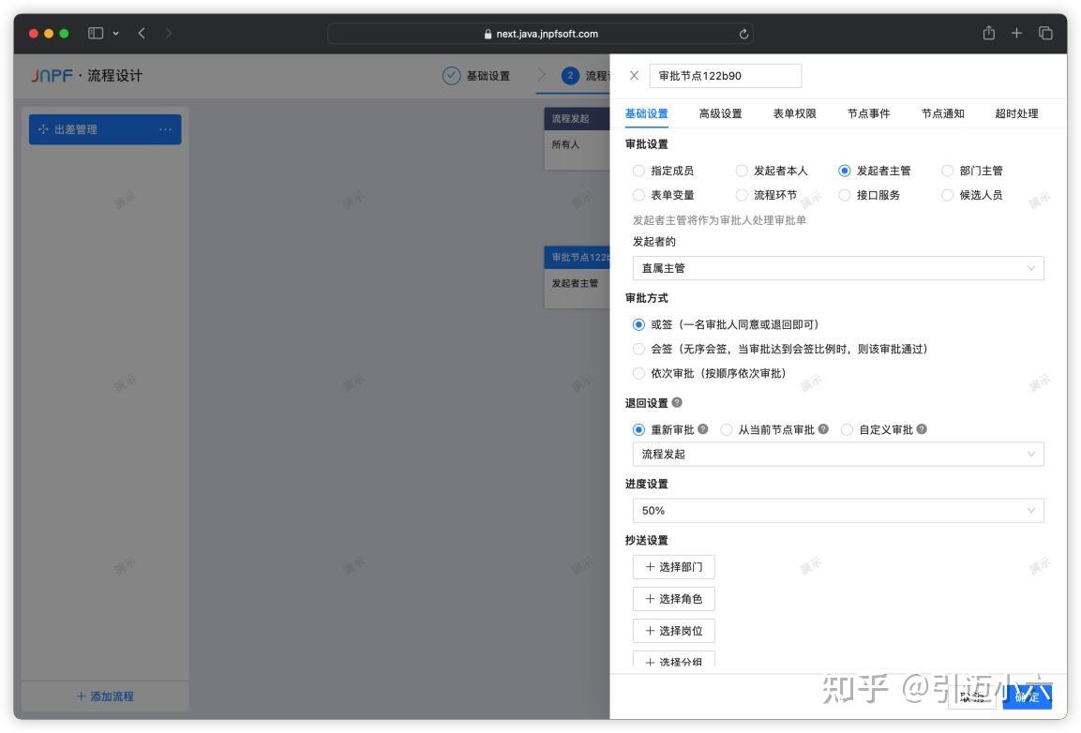Click the 添加流程 link at bottom left
1081x733 pixels.
coord(103,696)
